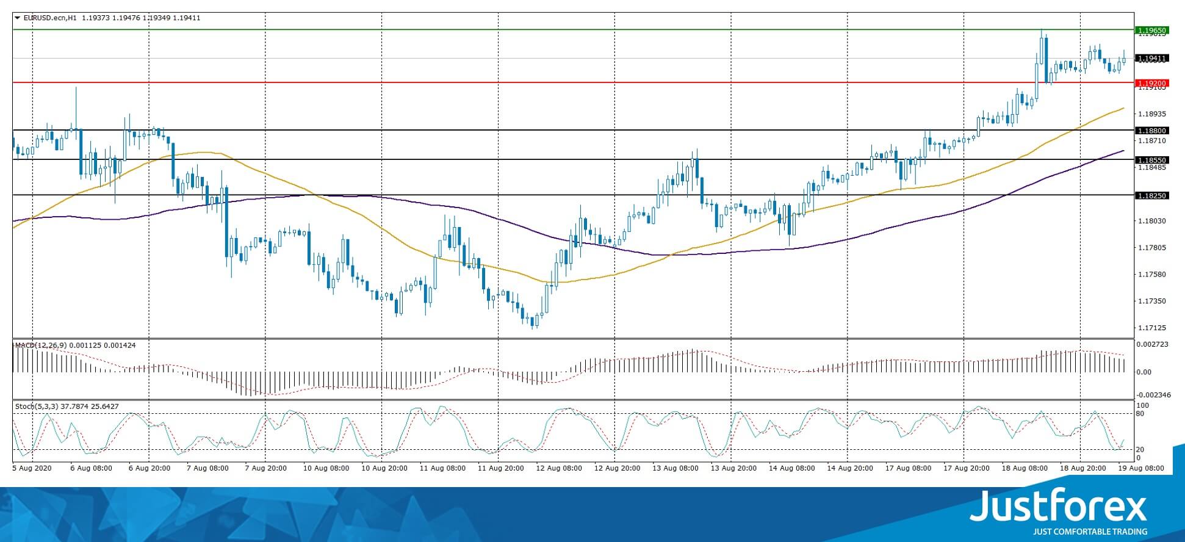Click the Stochastic scale value 100

pyautogui.click(x=1143, y=406)
